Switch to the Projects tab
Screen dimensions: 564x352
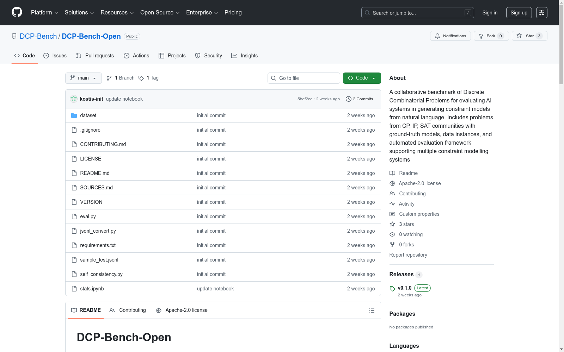tap(172, 56)
